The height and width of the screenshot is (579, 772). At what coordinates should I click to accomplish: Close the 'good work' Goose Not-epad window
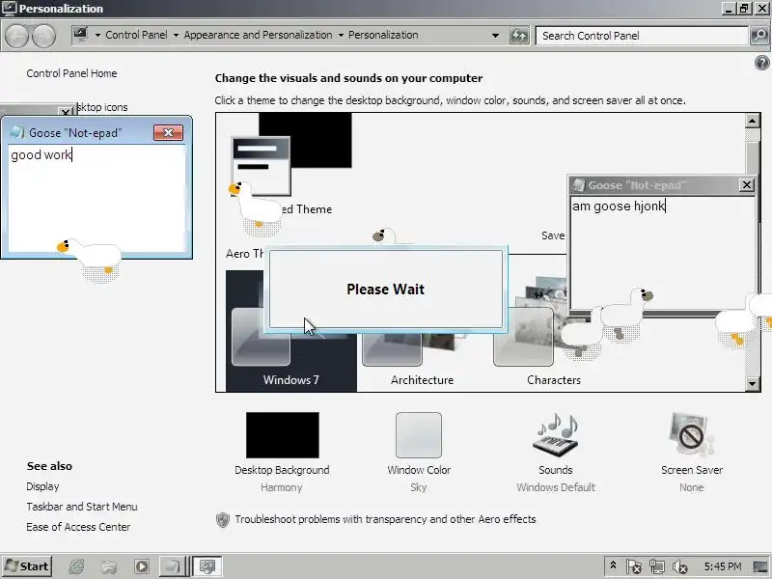[x=168, y=132]
